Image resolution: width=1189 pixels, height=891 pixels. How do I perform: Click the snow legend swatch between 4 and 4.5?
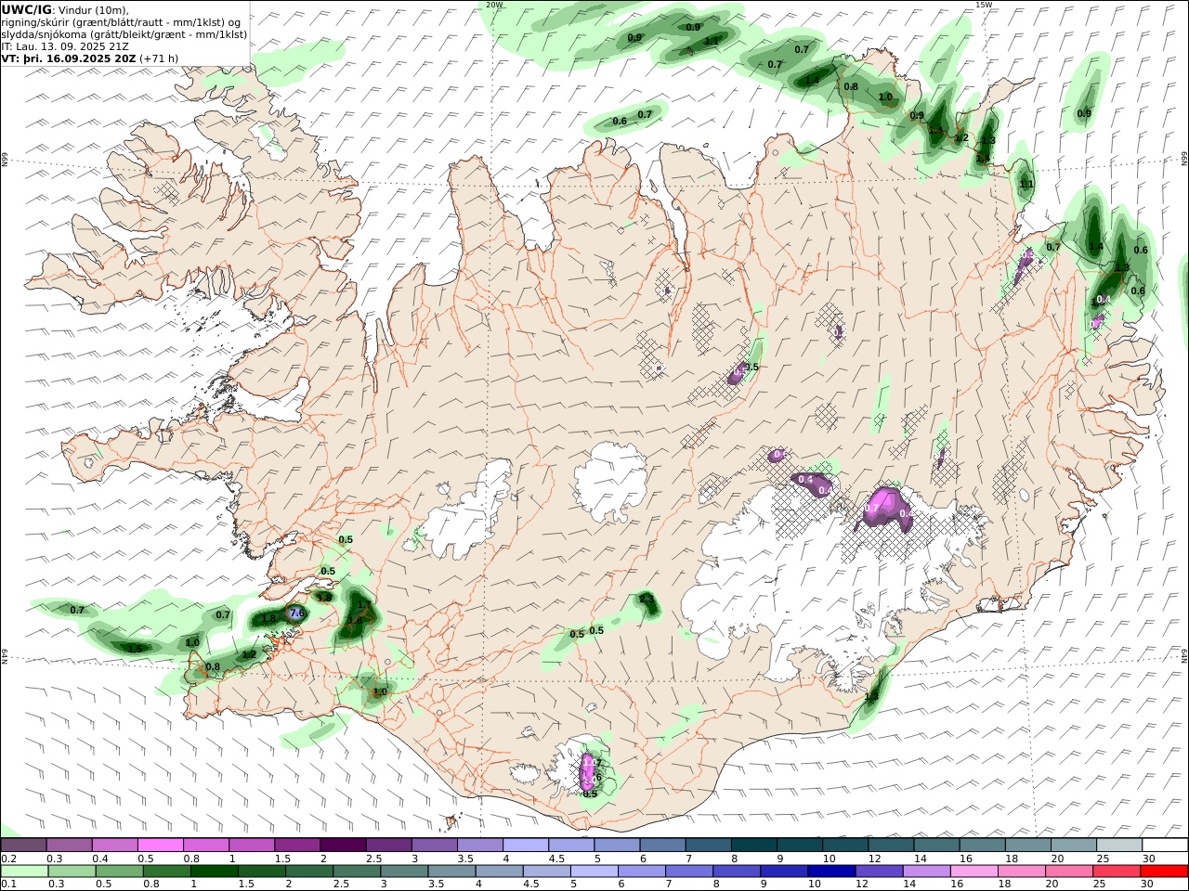tap(525, 845)
